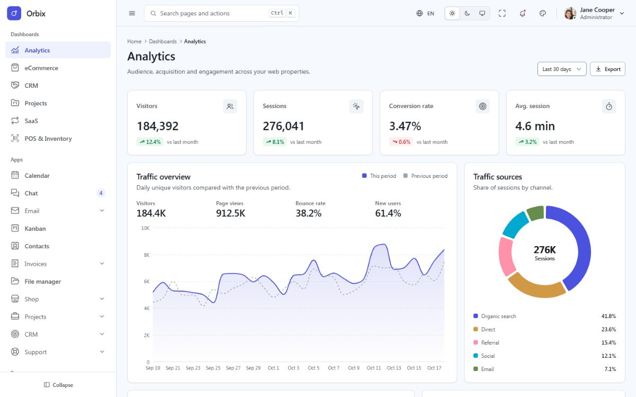This screenshot has height=397, width=636.
Task: Open the Analytics dashboard in sidebar
Action: pyautogui.click(x=58, y=50)
